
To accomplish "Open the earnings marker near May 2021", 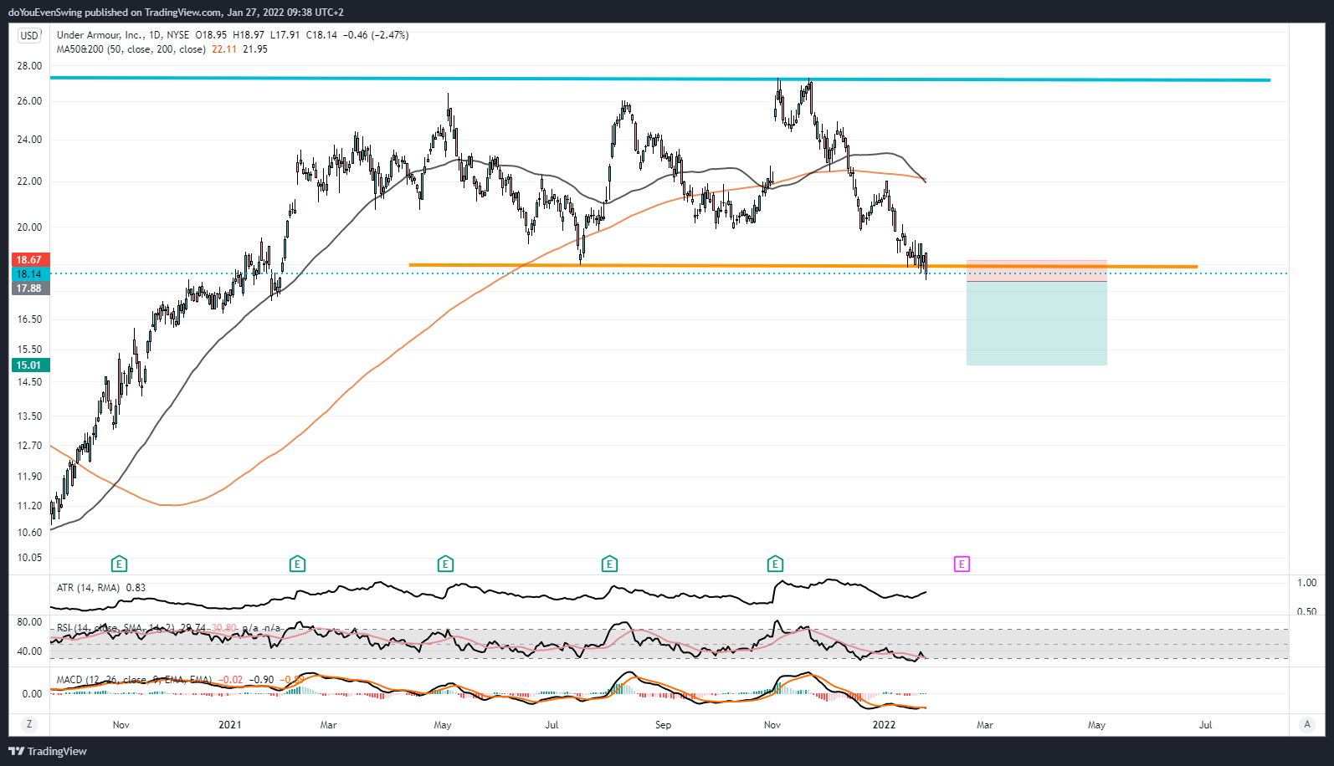I will (445, 564).
